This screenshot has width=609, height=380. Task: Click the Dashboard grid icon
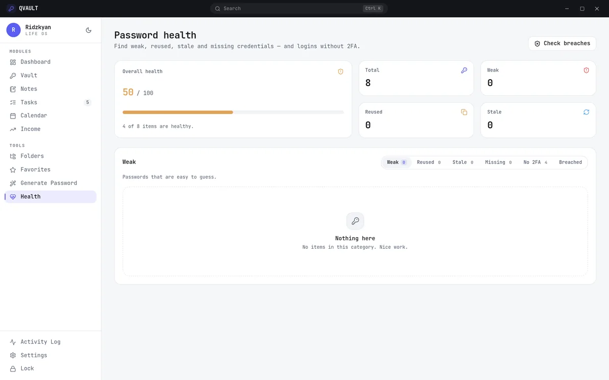click(x=13, y=62)
